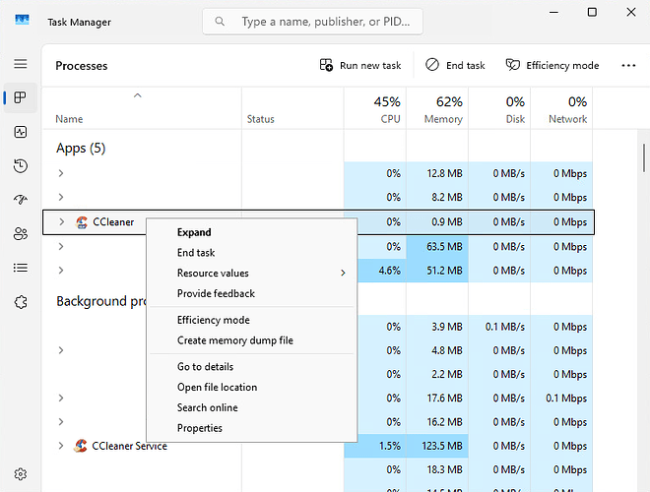Image resolution: width=650 pixels, height=492 pixels.
Task: Choose End task in the context menu
Action: pos(251,253)
